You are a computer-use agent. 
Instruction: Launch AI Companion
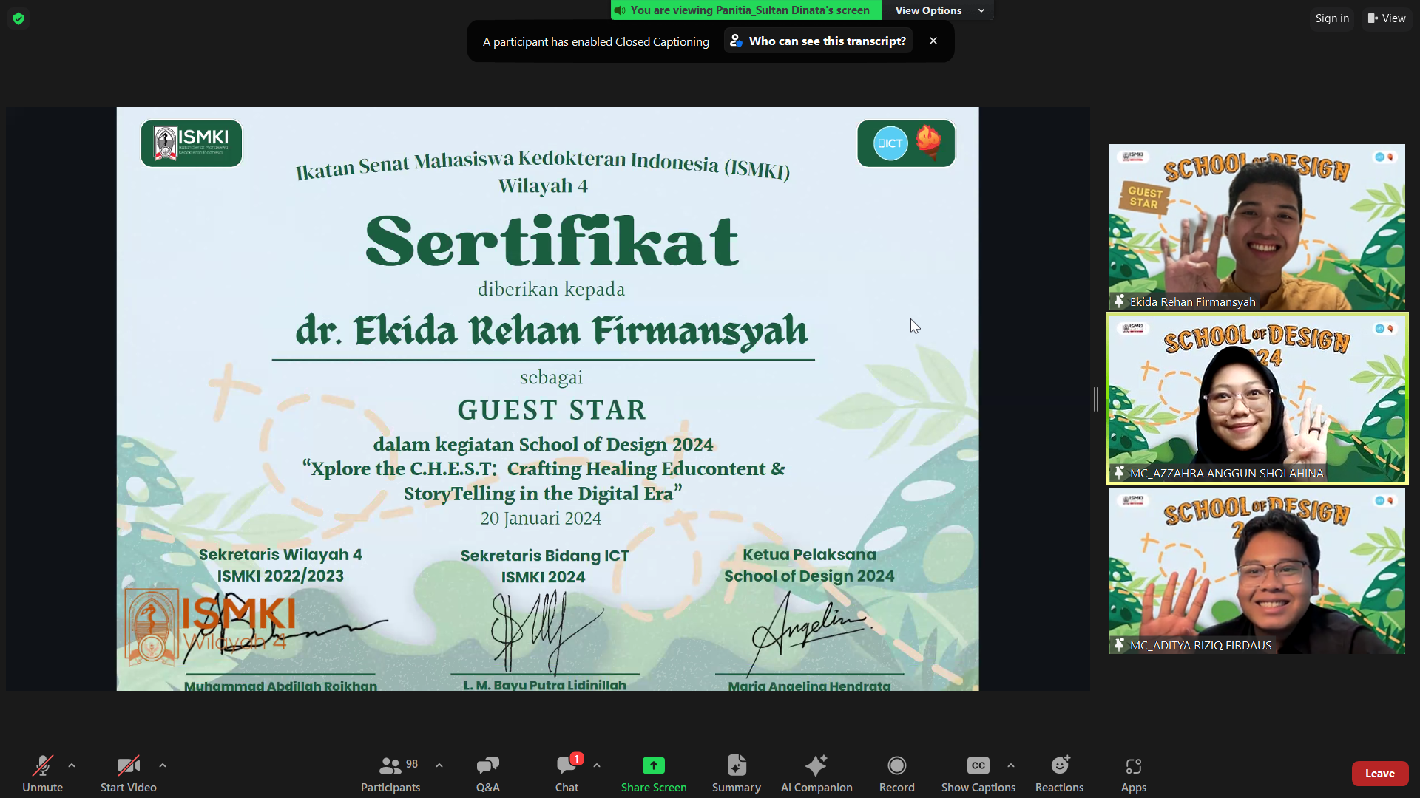[816, 773]
